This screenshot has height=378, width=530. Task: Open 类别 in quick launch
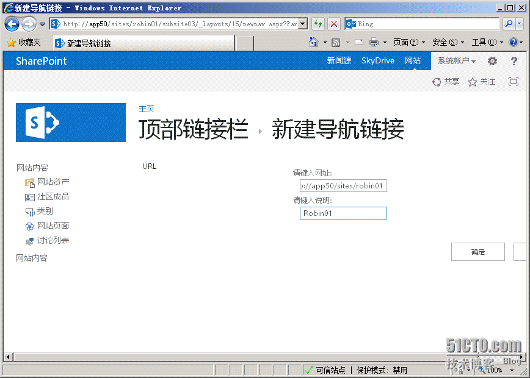[45, 212]
